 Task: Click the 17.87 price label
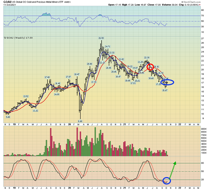pyautogui.click(x=68, y=77)
